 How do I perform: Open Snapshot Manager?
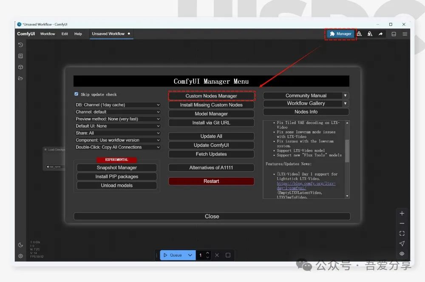pos(116,168)
